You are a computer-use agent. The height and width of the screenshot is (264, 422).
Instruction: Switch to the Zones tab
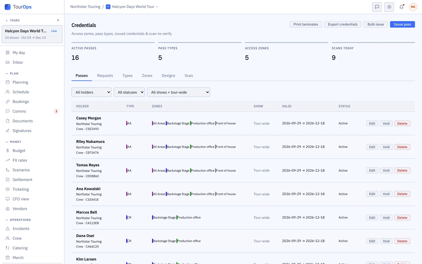147,76
